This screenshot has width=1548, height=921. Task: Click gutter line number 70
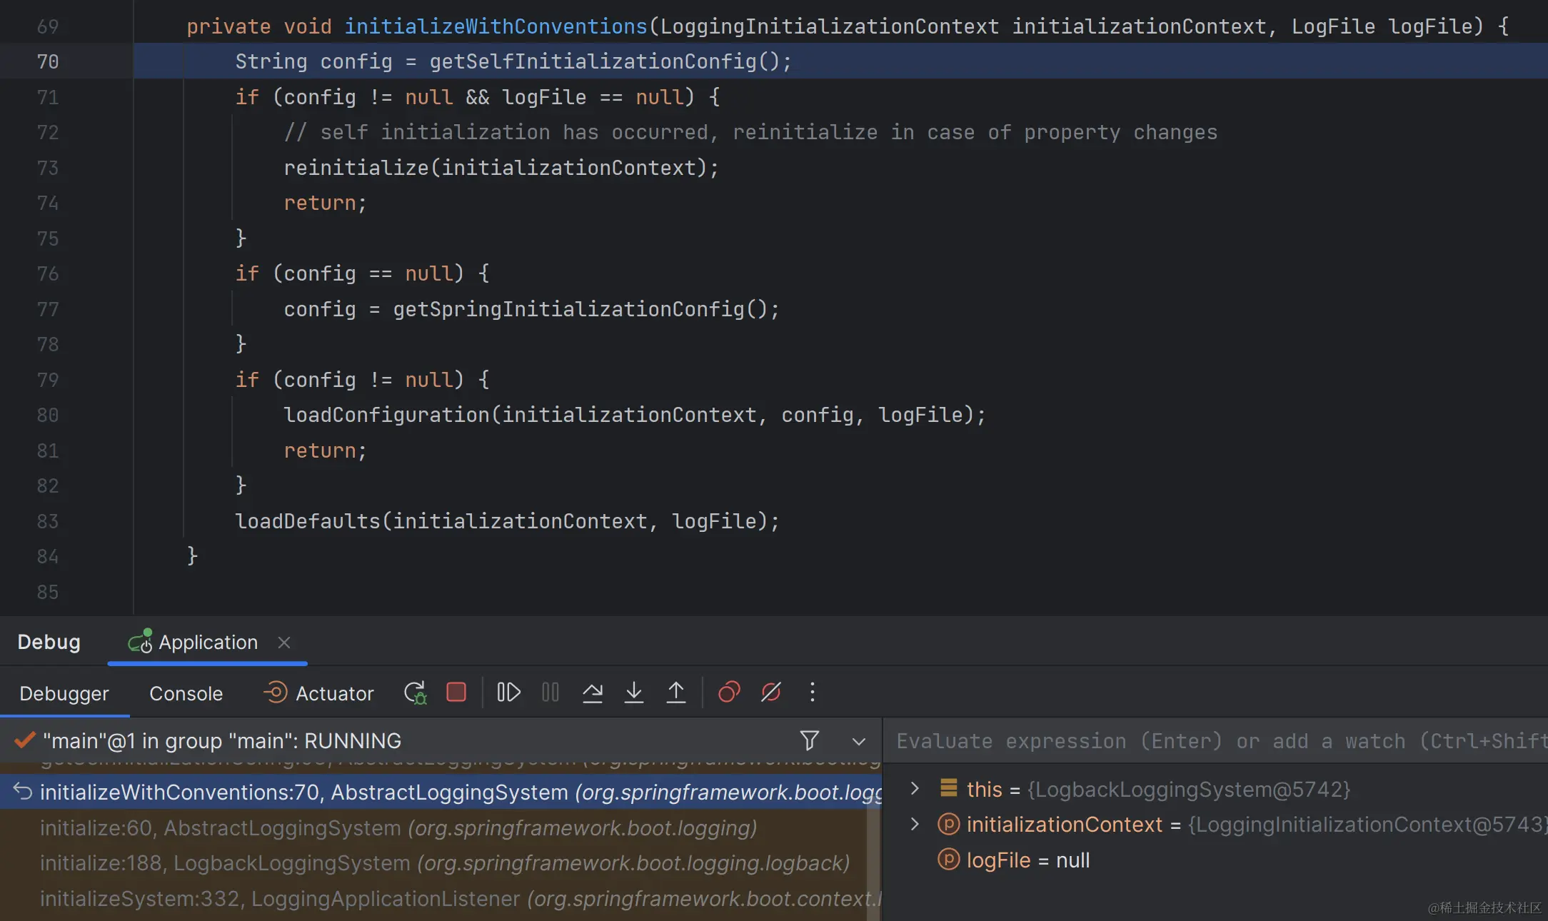click(48, 62)
